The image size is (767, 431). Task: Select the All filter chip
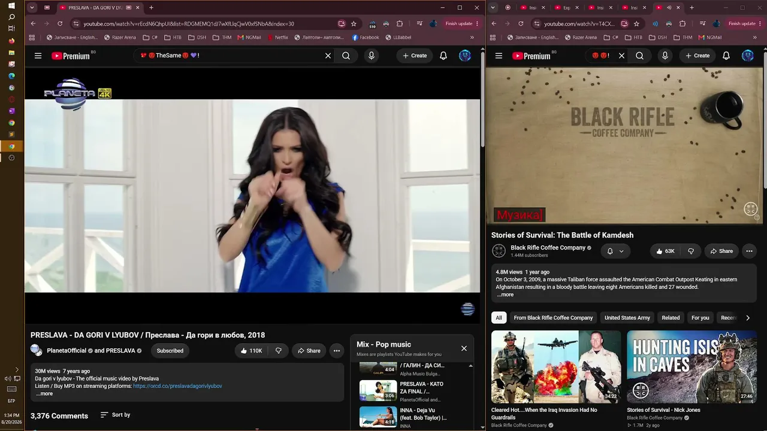(x=499, y=318)
